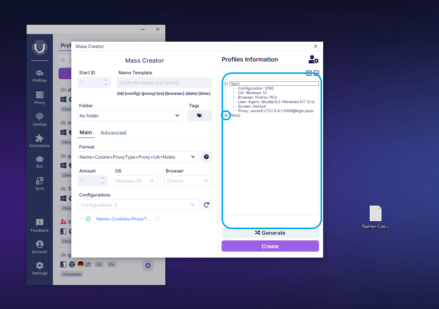Click the Tags button icon
The height and width of the screenshot is (309, 439).
tap(199, 115)
